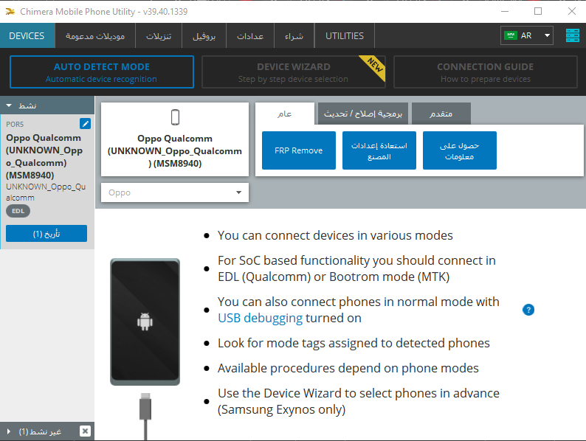Follow the USB debugging link

click(260, 318)
